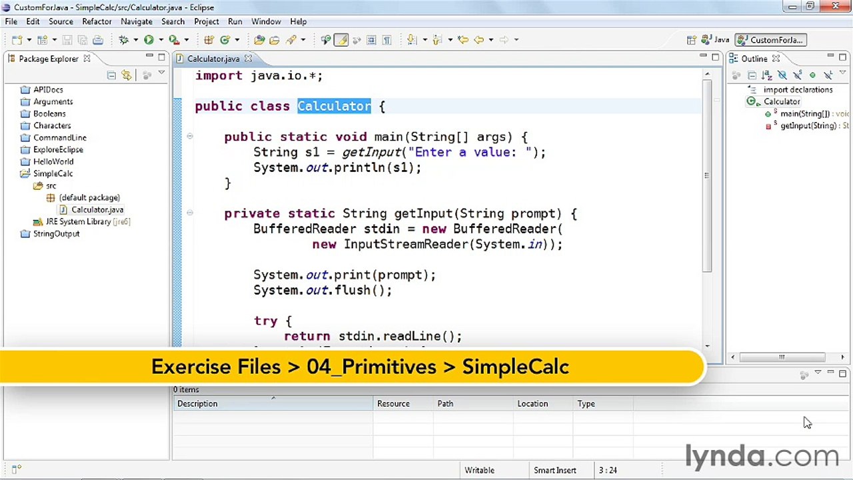Open Package Explorer view menu triangle
The height and width of the screenshot is (480, 853).
[x=162, y=73]
